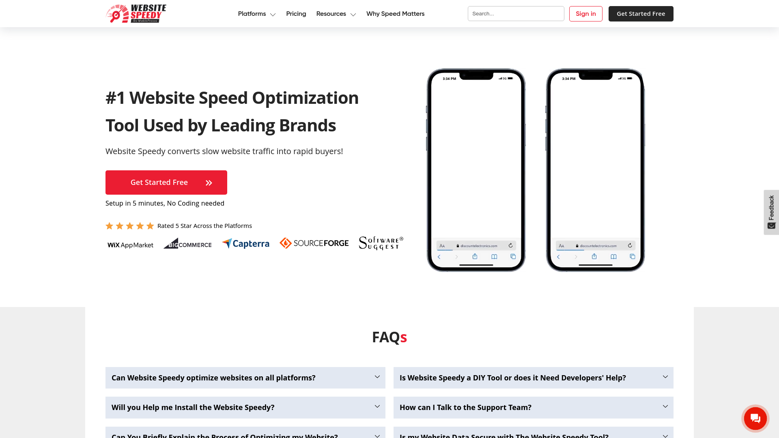Expand the FAQ about developers help
Screen dimensions: 779x438
point(534,378)
